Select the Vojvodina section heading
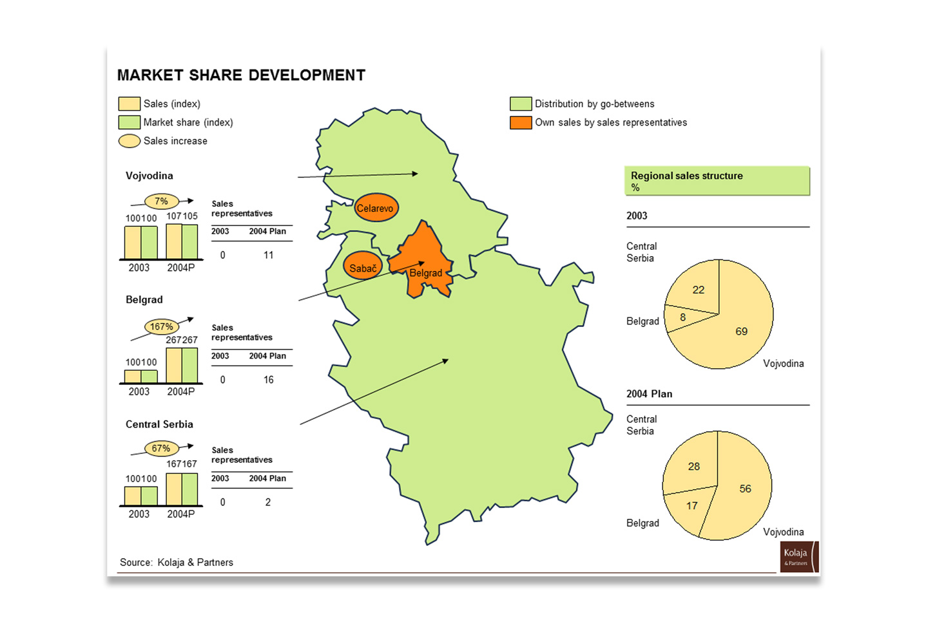 [150, 176]
